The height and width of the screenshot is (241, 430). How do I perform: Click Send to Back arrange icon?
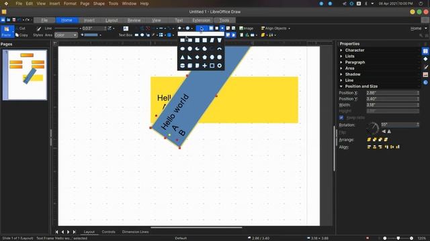(x=386, y=140)
